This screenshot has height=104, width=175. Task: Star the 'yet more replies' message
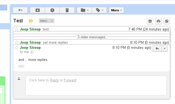[17, 42]
